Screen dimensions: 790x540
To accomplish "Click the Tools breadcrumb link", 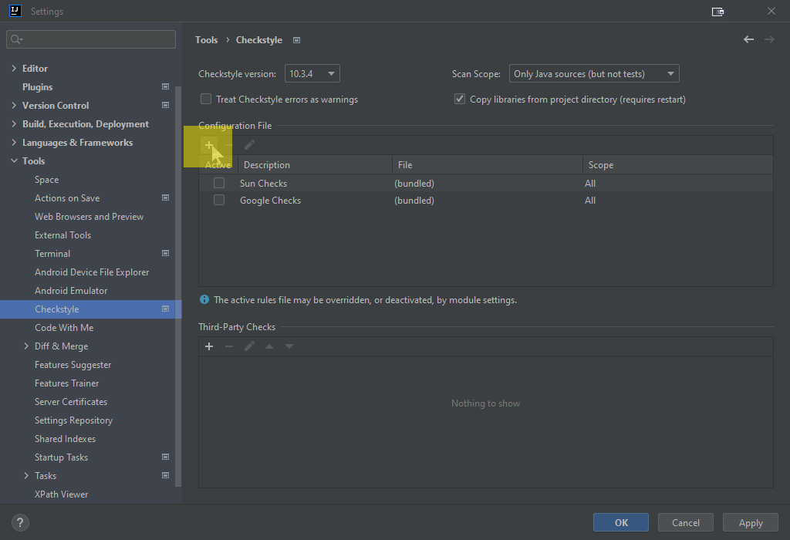I will tap(207, 40).
